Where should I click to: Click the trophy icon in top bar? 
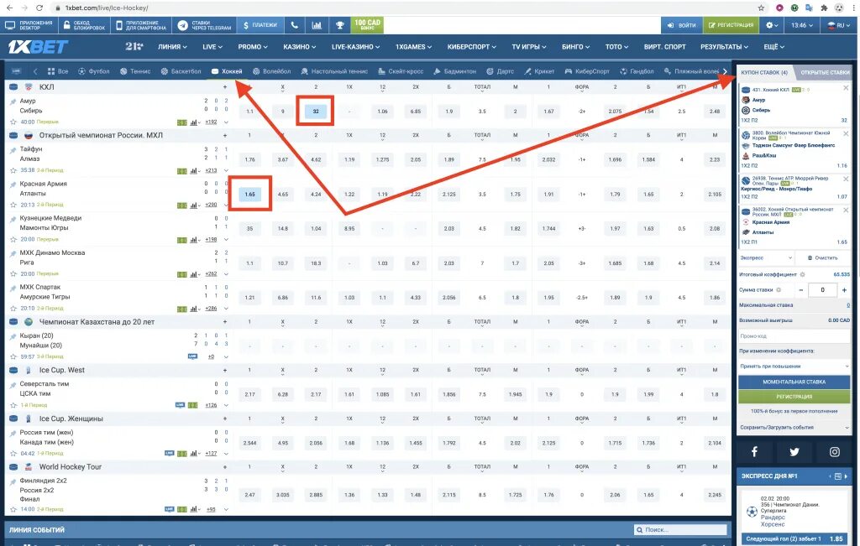point(339,25)
